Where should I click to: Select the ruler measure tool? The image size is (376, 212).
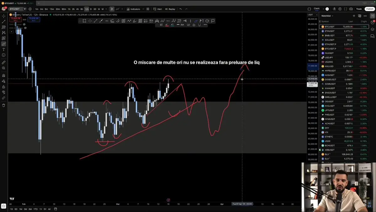tap(3, 63)
